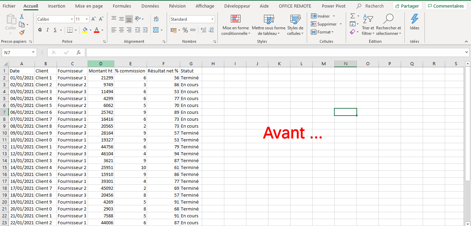The width and height of the screenshot is (471, 226).
Task: Click the yellow fill color swatch
Action: pos(85,30)
